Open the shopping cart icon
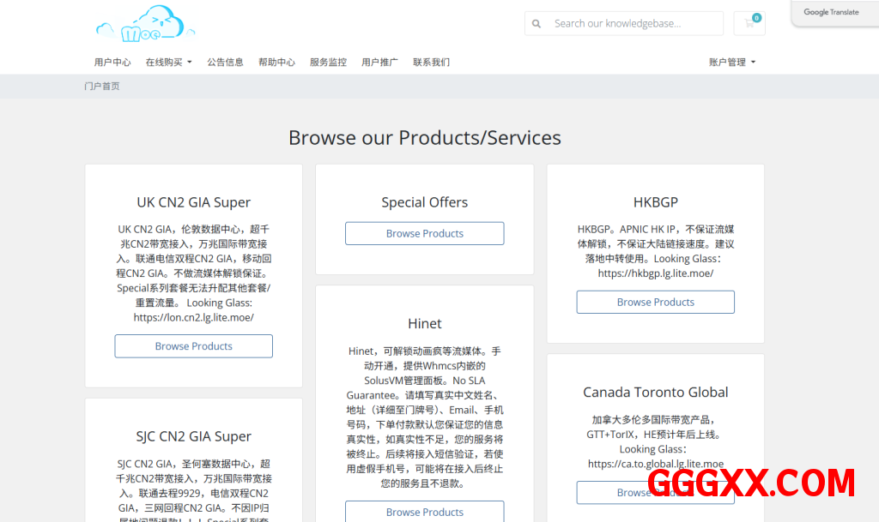879x522 pixels. (749, 23)
